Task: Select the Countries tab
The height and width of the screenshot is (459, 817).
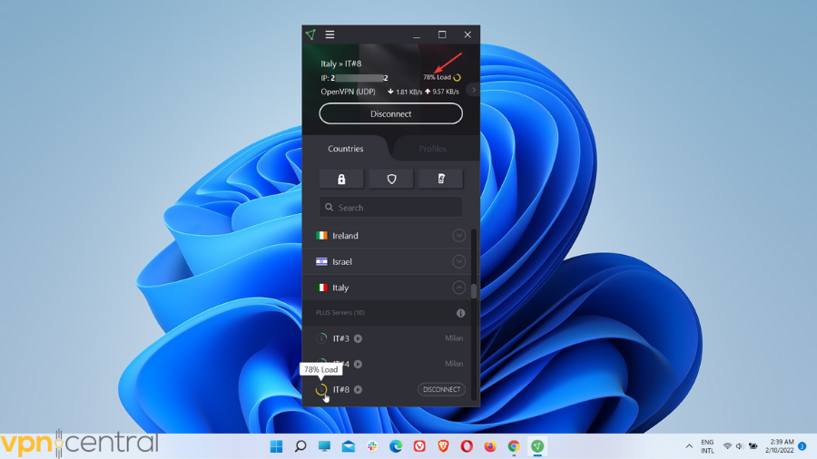Action: 345,149
